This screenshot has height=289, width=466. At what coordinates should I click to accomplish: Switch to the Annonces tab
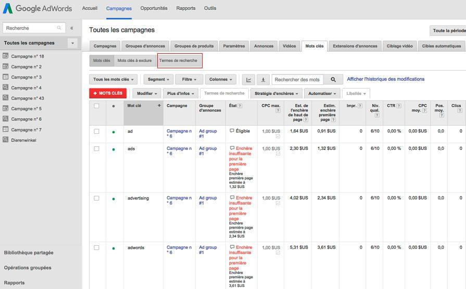[263, 46]
